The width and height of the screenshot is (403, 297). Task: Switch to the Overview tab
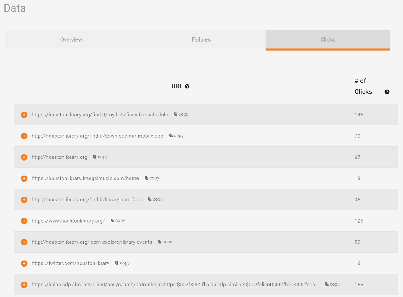71,39
